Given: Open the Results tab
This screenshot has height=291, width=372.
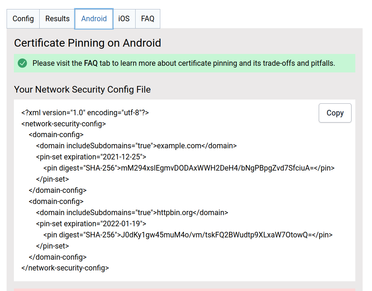Looking at the screenshot, I should [57, 19].
